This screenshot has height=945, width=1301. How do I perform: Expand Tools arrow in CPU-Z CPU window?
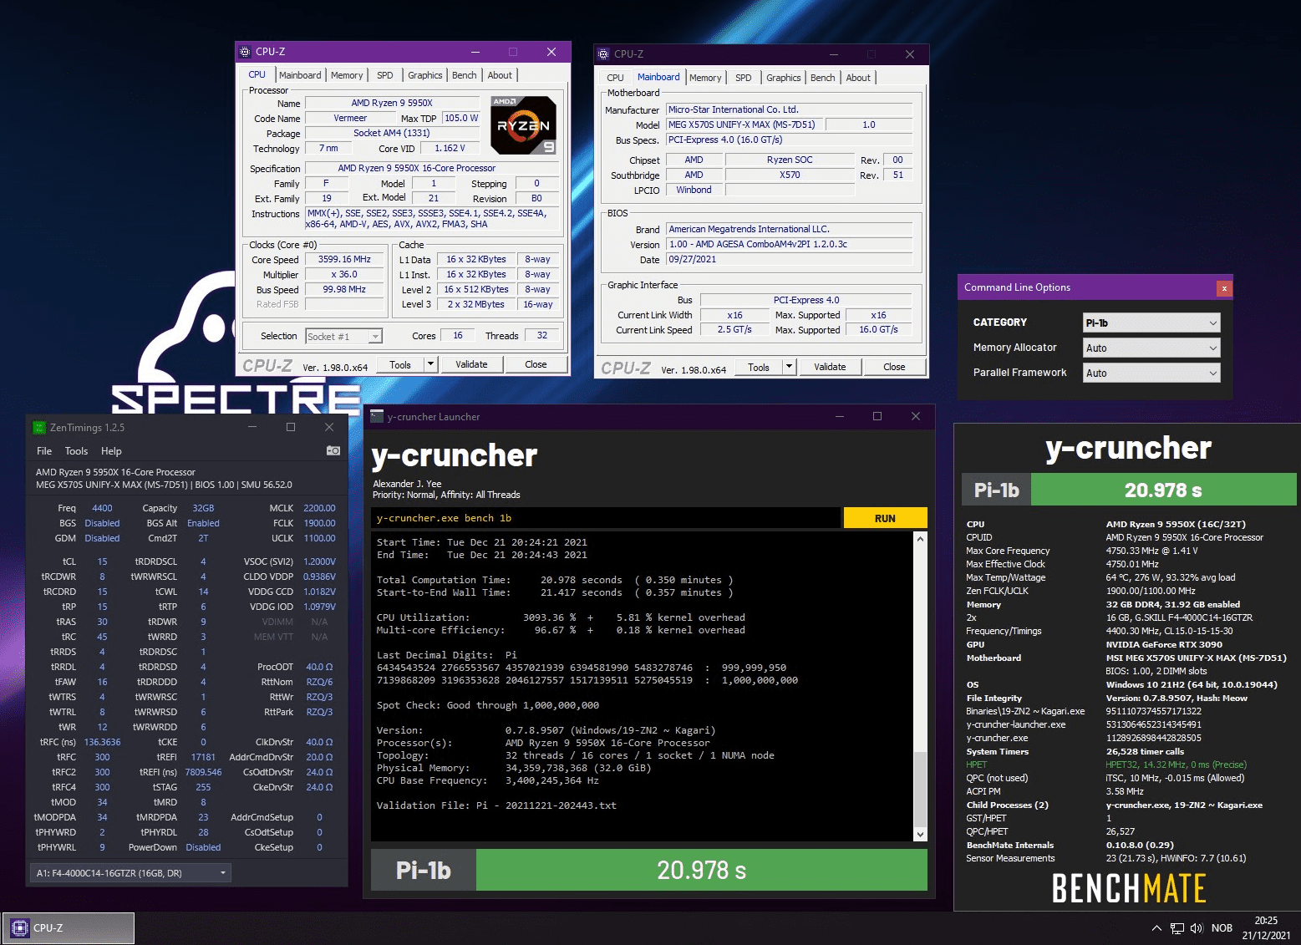coord(430,364)
